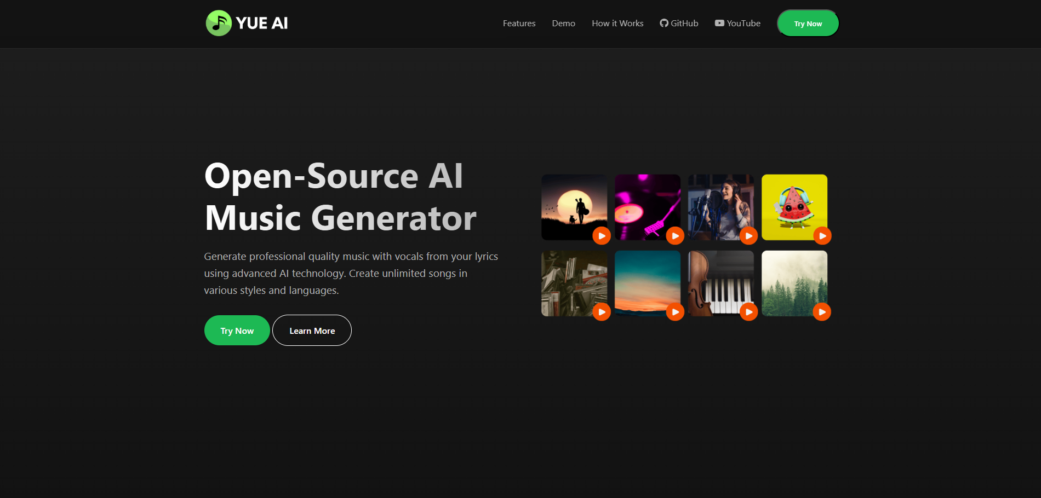Open the Features nav item

coord(519,24)
